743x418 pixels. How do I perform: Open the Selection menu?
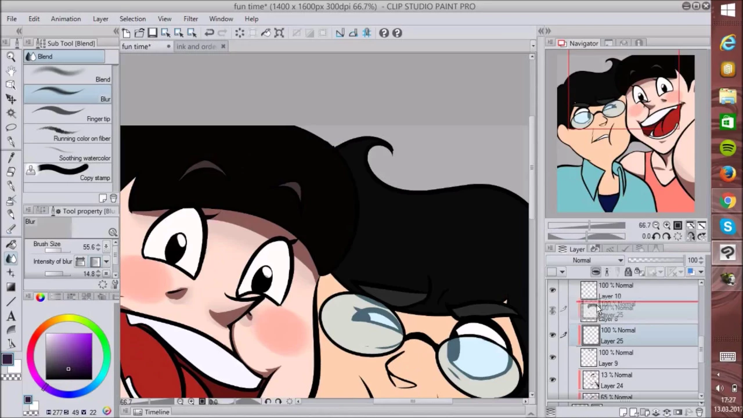(132, 19)
